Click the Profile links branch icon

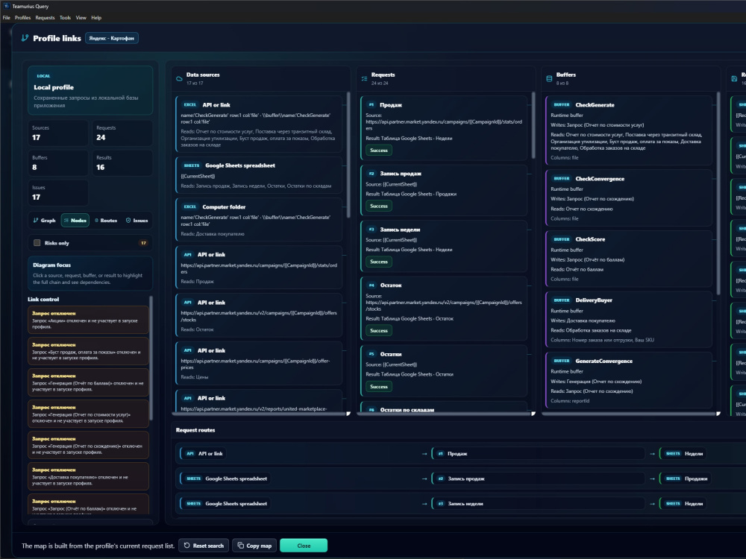[x=25, y=38]
